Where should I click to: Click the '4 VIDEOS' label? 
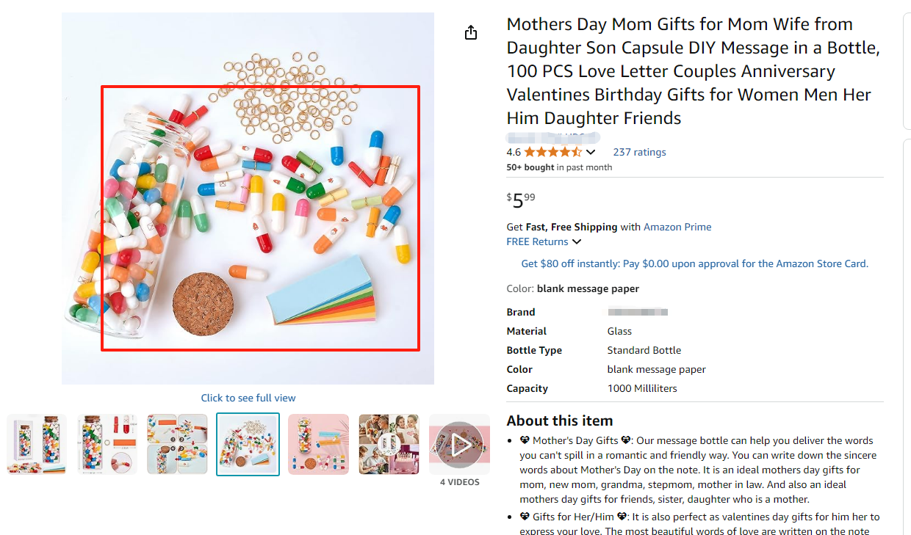point(459,482)
